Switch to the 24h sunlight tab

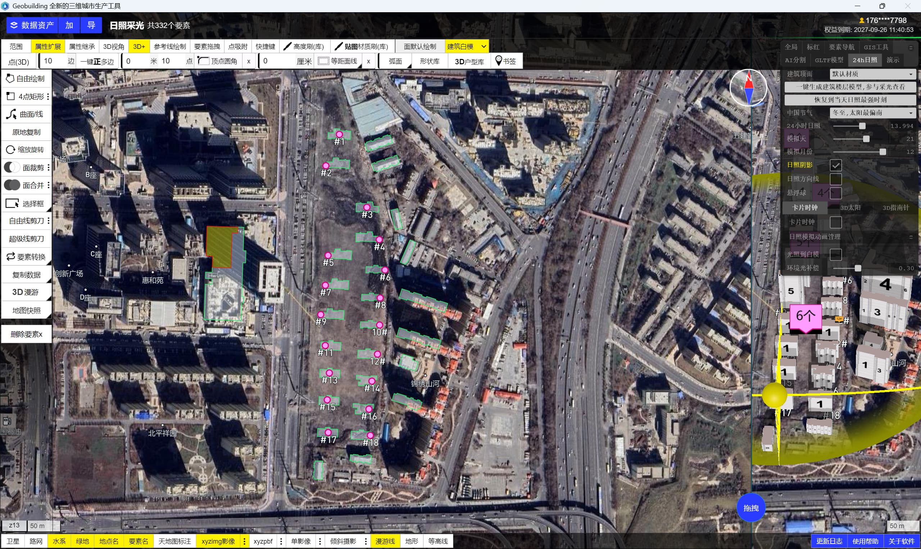865,60
